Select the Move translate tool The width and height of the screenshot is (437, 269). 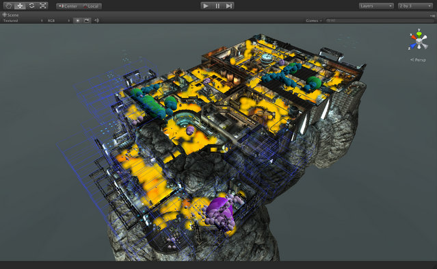click(x=20, y=5)
